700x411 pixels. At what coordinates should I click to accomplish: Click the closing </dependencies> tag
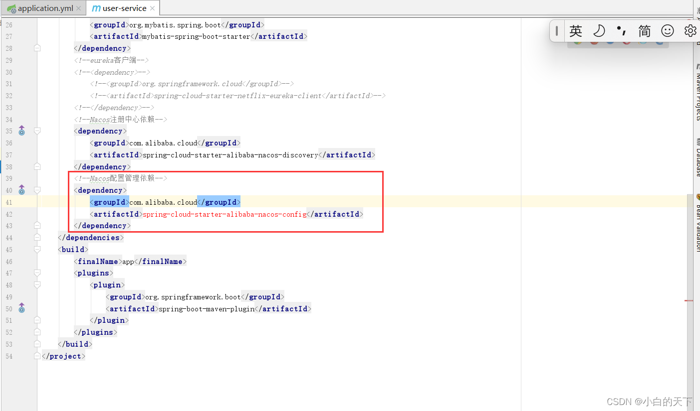click(x=91, y=238)
